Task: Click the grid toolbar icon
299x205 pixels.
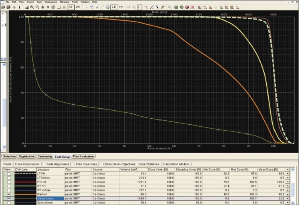Action: [x=64, y=7]
